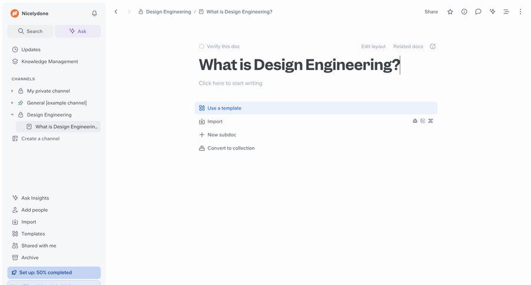
Task: Expand General example channel tree
Action: [x=12, y=103]
